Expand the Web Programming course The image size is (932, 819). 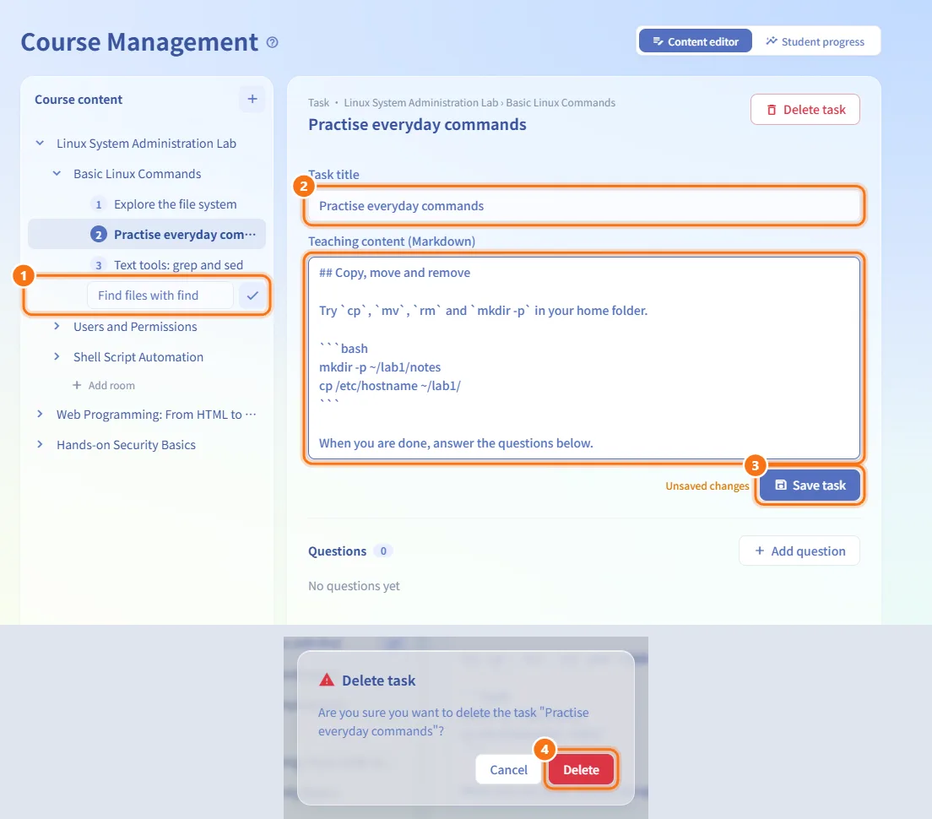[40, 415]
